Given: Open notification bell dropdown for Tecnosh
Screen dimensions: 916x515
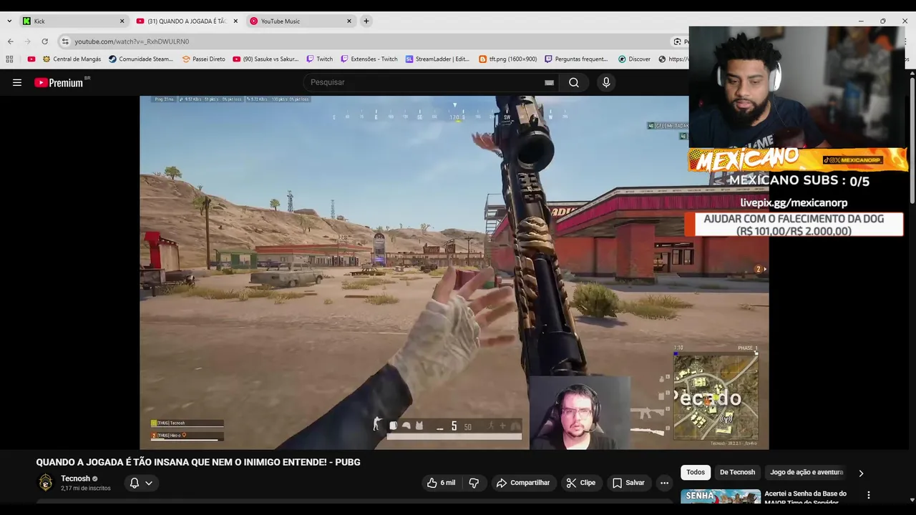Looking at the screenshot, I should [140, 483].
